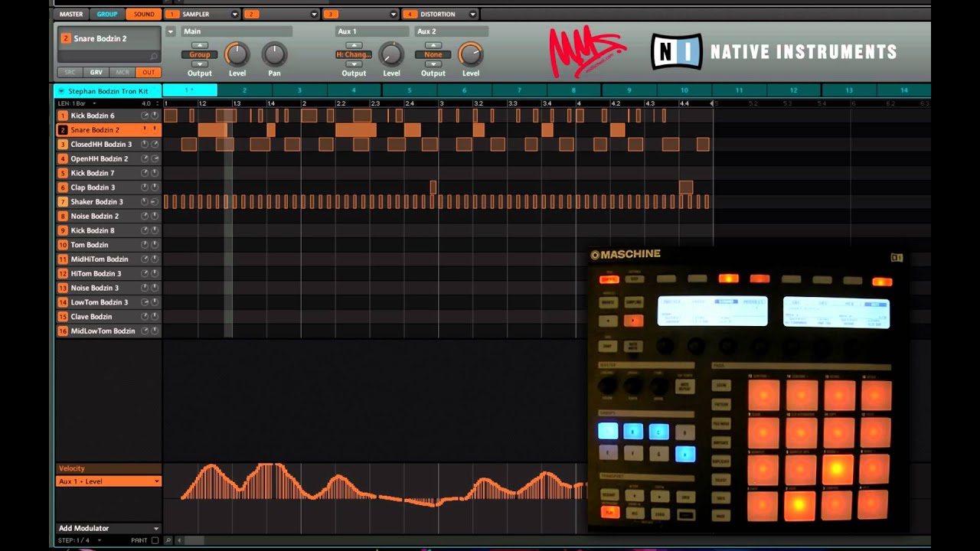This screenshot has width=980, height=551.
Task: Click the Main Level knob
Action: pos(237,54)
